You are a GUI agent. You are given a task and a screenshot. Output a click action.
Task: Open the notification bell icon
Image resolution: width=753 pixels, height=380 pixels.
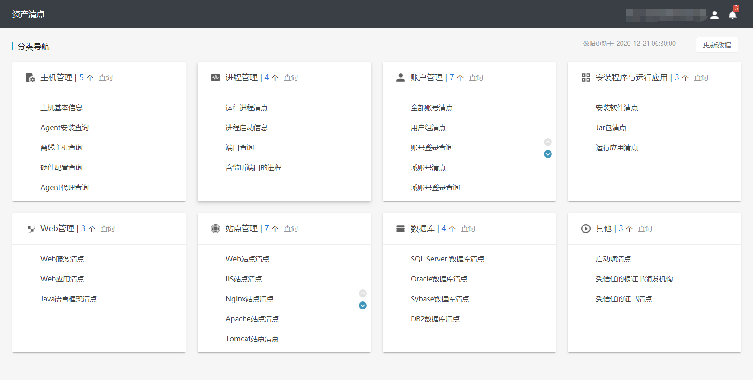coord(732,15)
